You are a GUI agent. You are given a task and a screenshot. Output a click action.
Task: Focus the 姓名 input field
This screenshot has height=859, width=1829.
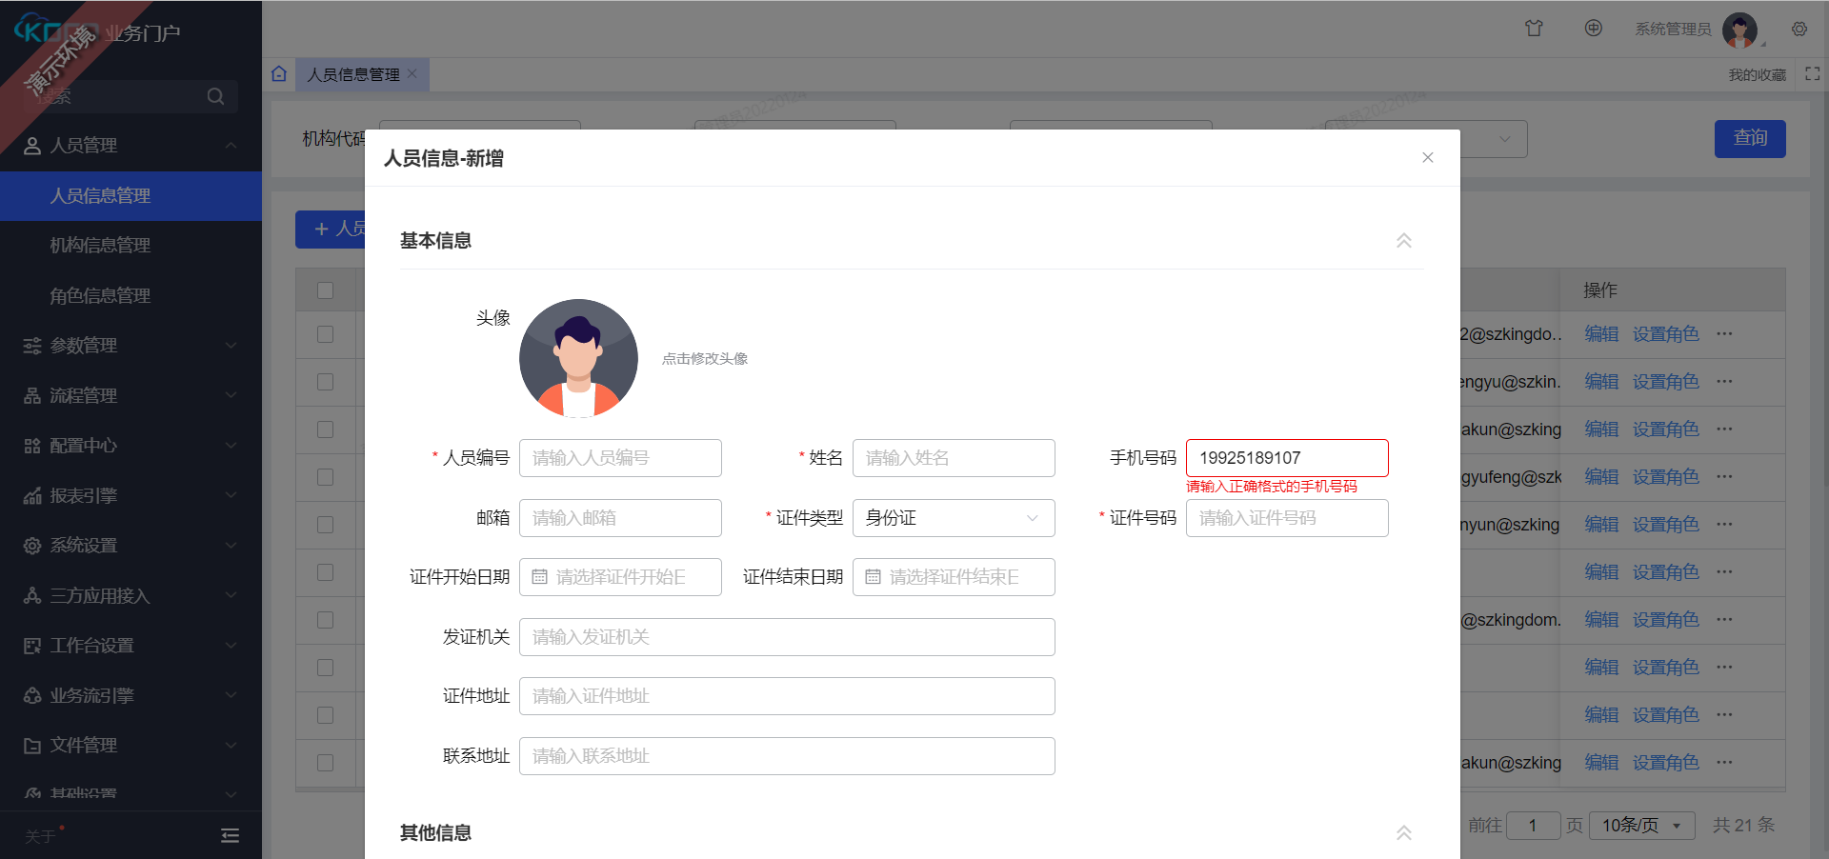click(954, 458)
